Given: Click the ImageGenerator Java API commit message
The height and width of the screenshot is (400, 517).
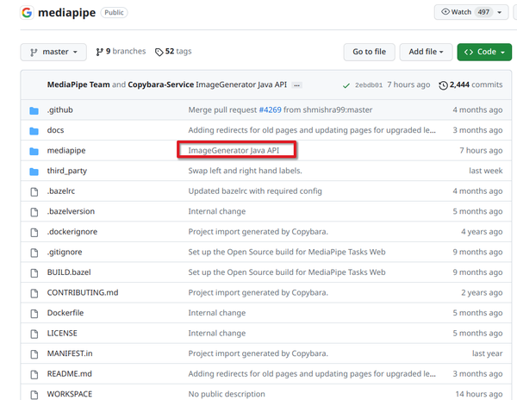Looking at the screenshot, I should click(x=235, y=151).
